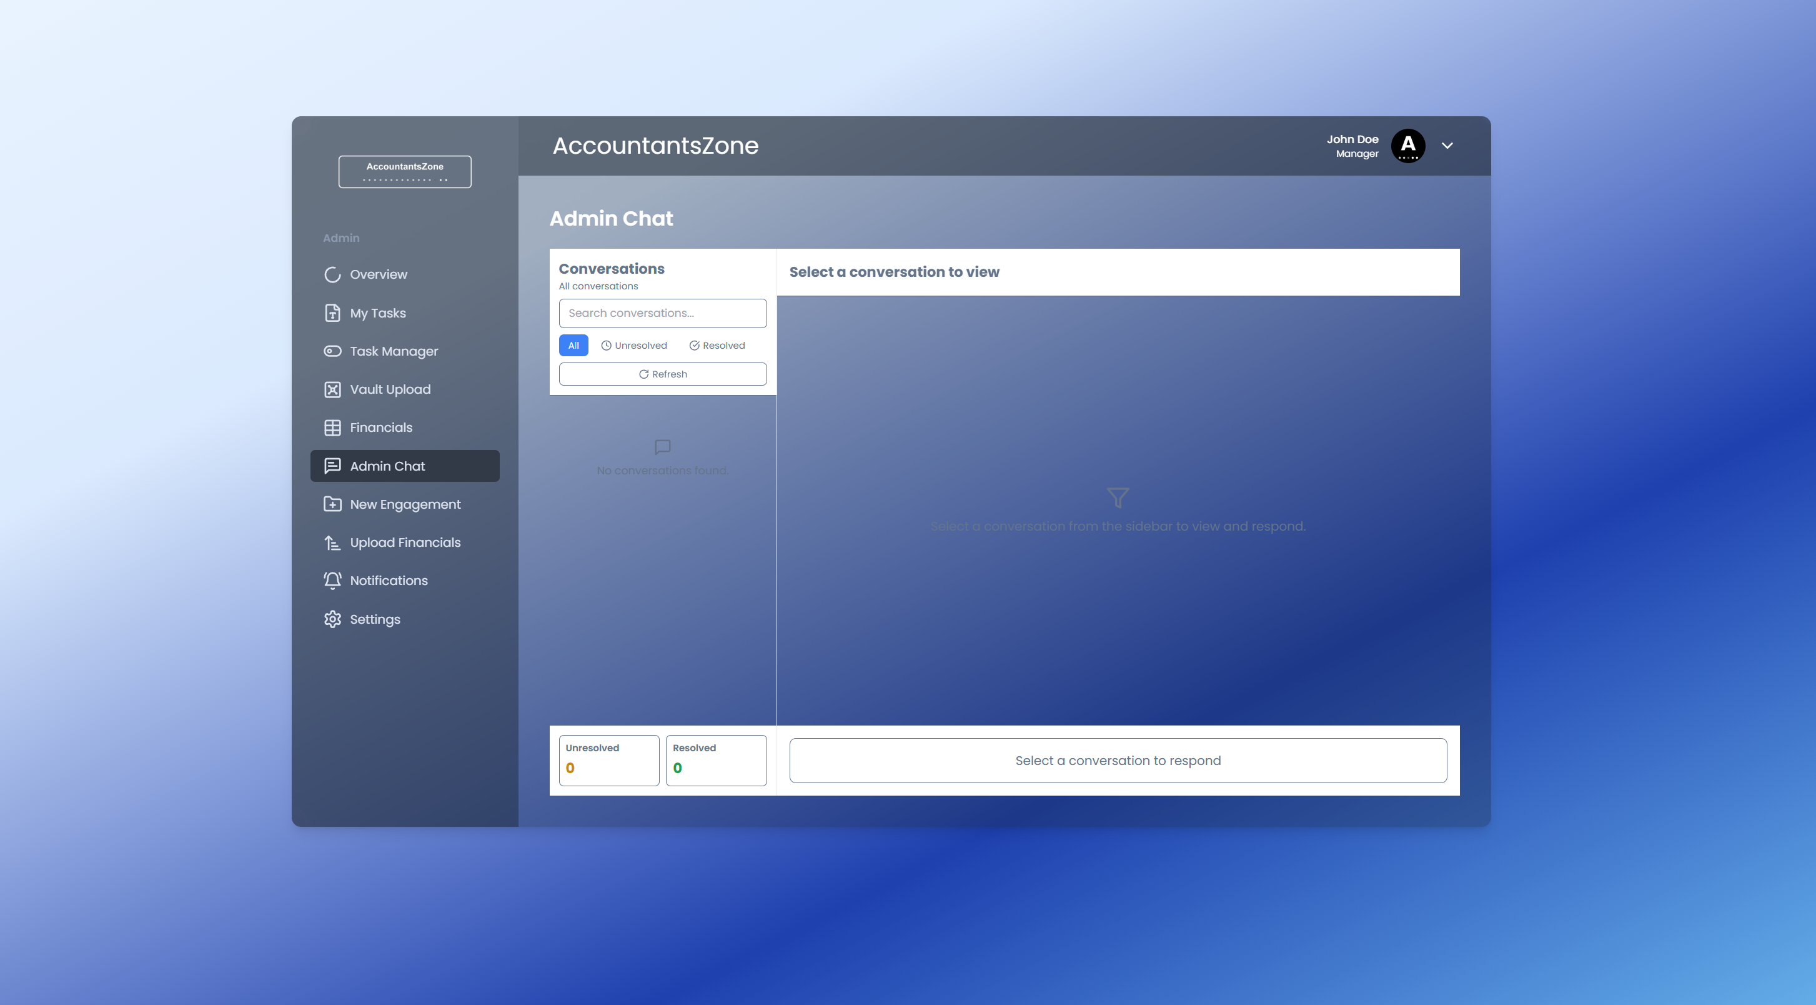Click the John Doe user name
Screen dimensions: 1816x1005
(x=1352, y=139)
